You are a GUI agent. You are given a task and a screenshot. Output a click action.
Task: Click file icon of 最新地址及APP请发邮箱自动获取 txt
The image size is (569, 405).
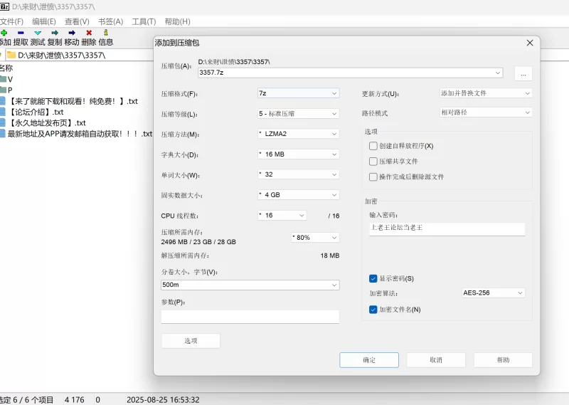pos(3,134)
